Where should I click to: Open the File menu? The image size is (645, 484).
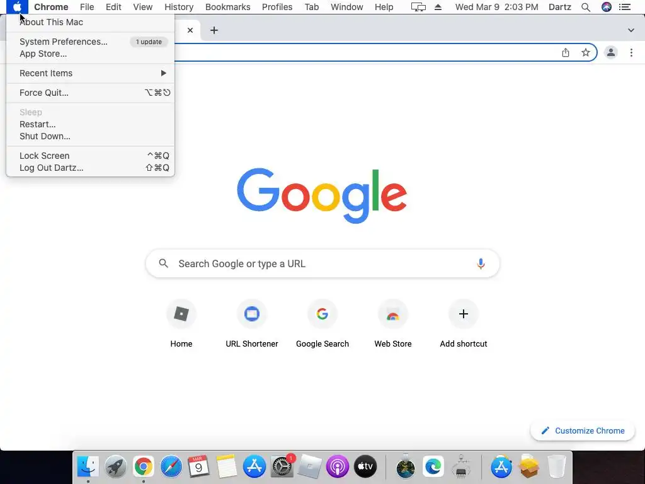pyautogui.click(x=87, y=7)
